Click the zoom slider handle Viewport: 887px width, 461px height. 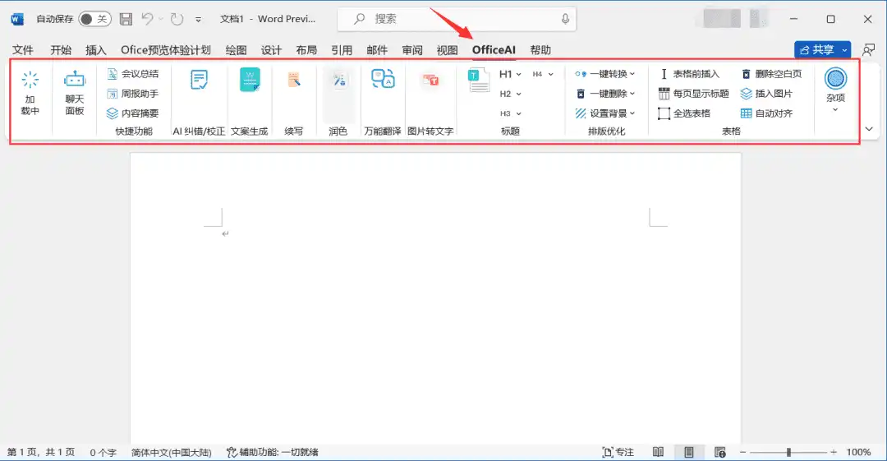(x=788, y=452)
